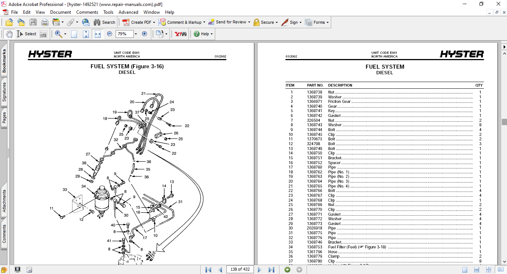Click the Fit Width icon
This screenshot has width=507, height=274.
[98, 34]
